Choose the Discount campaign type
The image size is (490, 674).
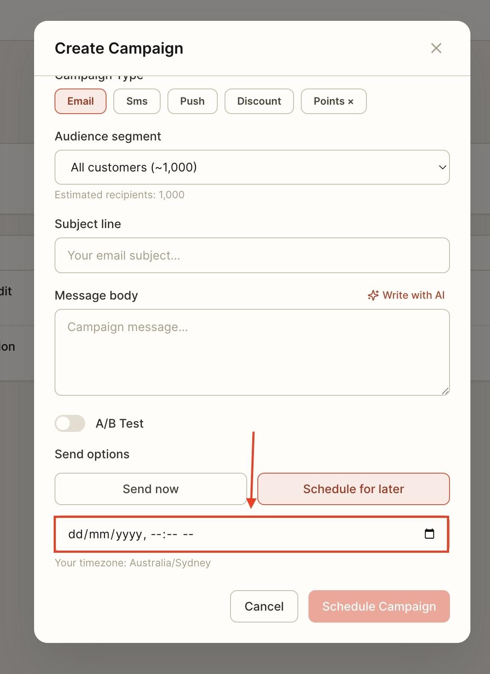pyautogui.click(x=259, y=101)
